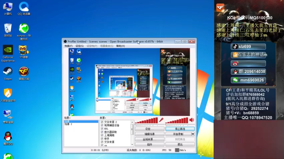
Task: Expand the 开始录制 dropdown arrow
Action: 193,134
